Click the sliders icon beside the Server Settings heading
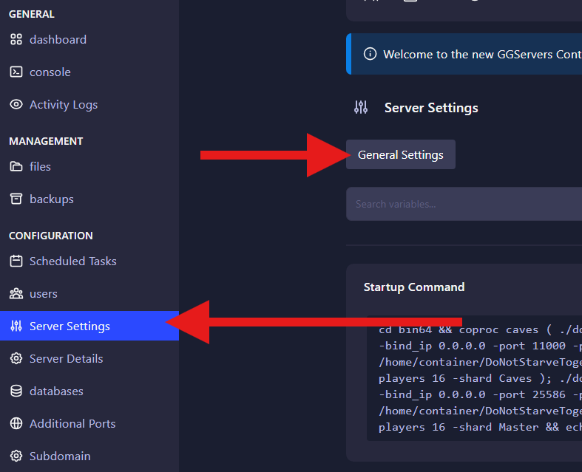 click(x=361, y=108)
